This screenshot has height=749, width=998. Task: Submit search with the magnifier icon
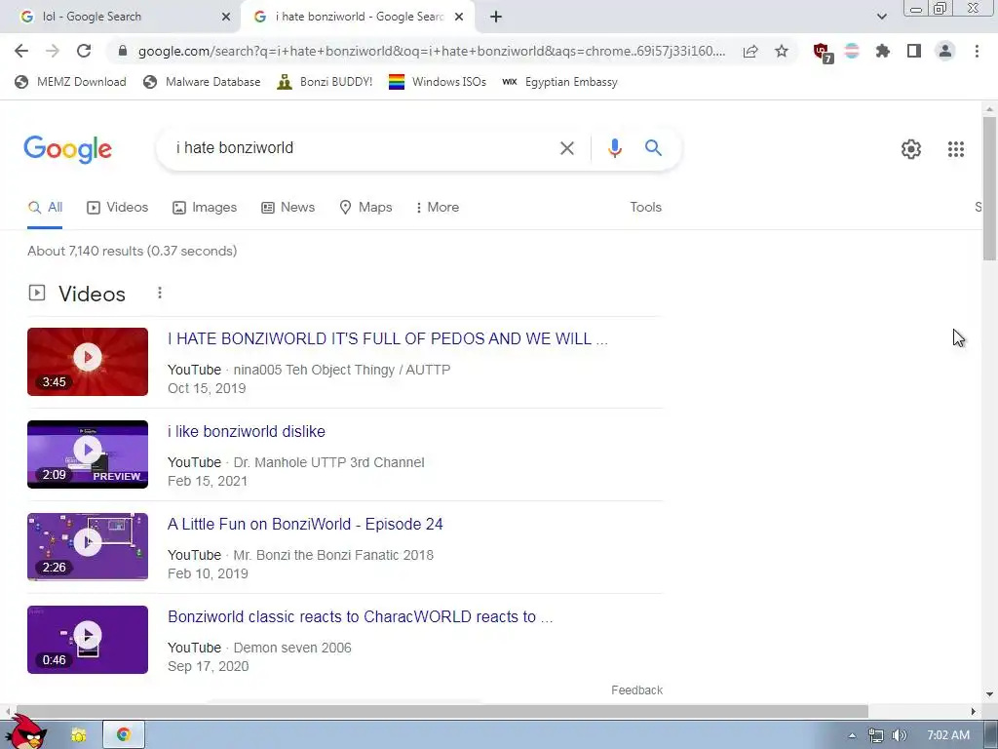[x=653, y=148]
